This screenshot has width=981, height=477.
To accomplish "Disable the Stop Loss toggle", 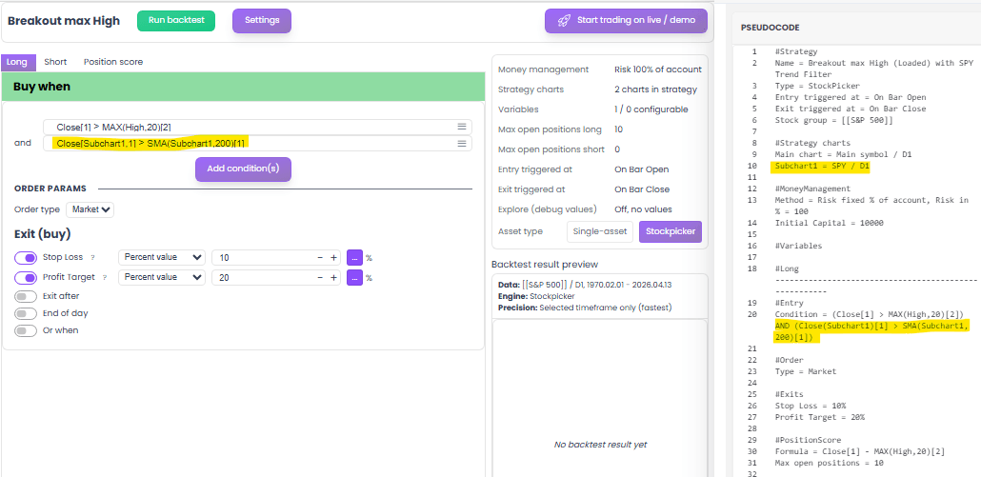I will tap(26, 258).
